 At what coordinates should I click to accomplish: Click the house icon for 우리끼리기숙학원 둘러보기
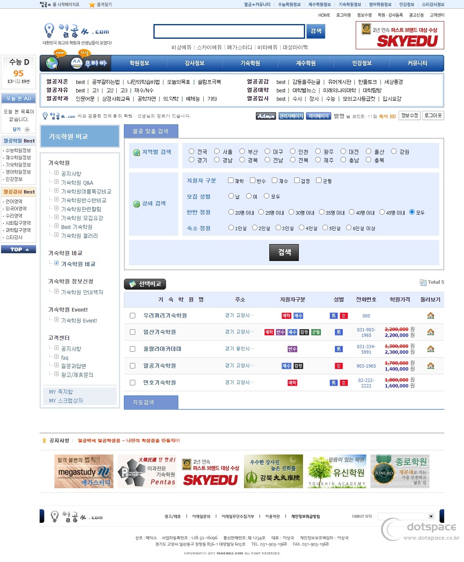point(430,315)
